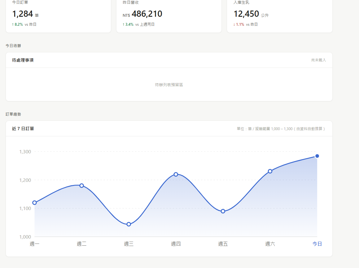Click the 週六 data point marker
The width and height of the screenshot is (359, 268).
tap(270, 171)
